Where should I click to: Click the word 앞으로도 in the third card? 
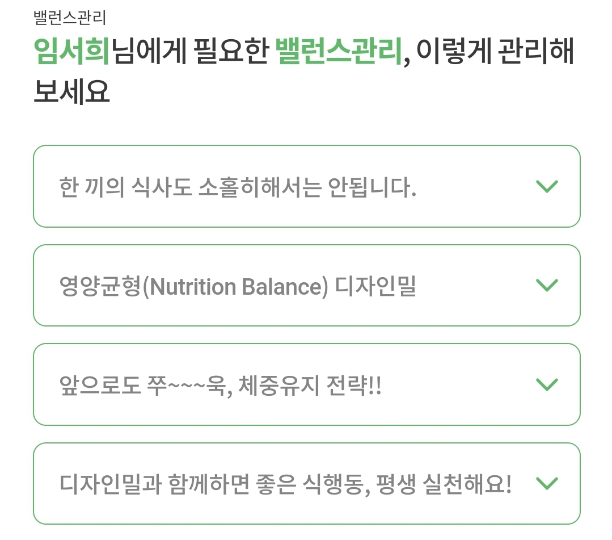[x=100, y=385]
